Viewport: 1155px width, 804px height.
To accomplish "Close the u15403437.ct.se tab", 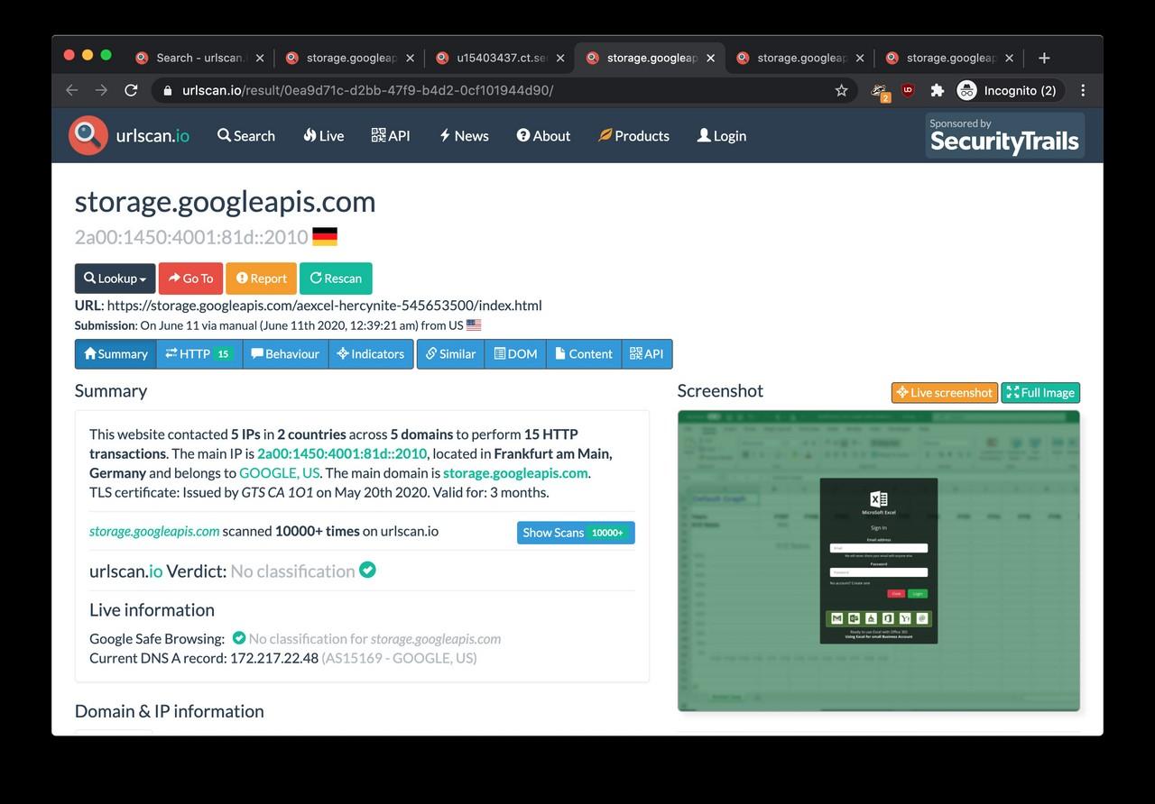I will 560,58.
